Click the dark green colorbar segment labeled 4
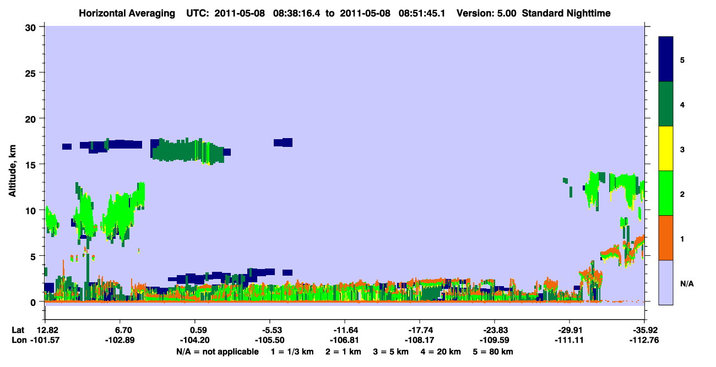Screen dimensions: 716x367 pyautogui.click(x=666, y=104)
